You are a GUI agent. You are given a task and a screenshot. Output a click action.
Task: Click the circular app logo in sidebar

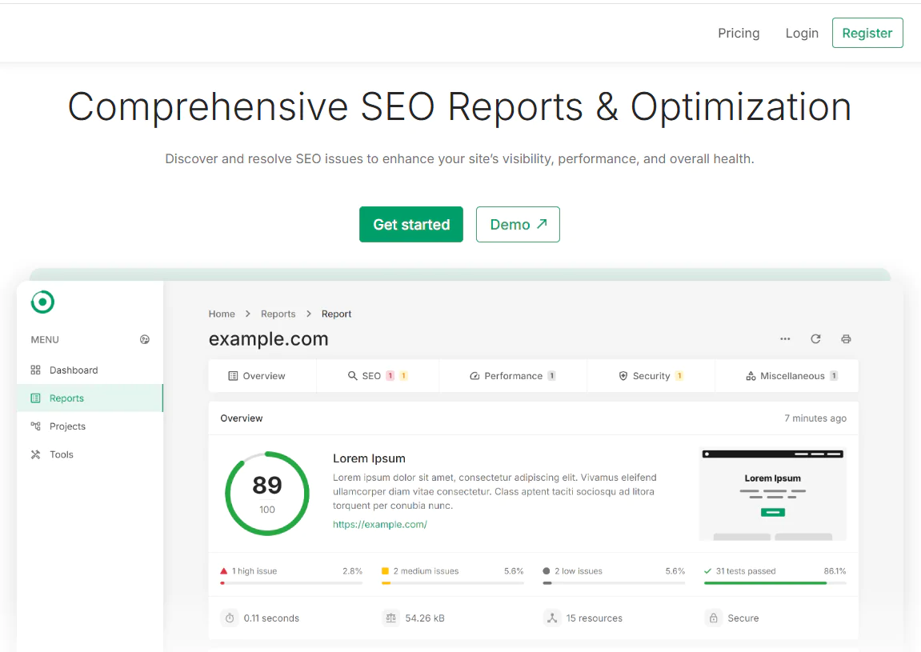tap(42, 302)
